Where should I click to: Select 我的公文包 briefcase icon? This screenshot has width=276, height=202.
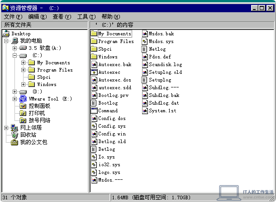[14, 142]
